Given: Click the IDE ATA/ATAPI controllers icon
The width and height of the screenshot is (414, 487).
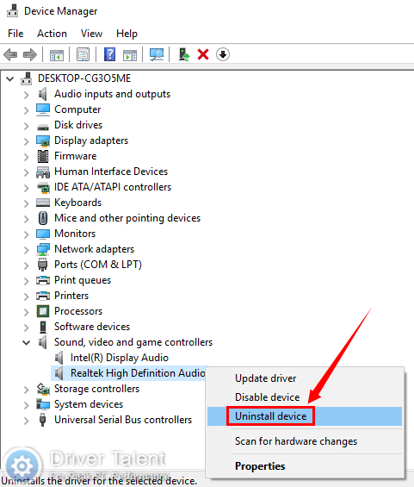Looking at the screenshot, I should click(x=43, y=188).
